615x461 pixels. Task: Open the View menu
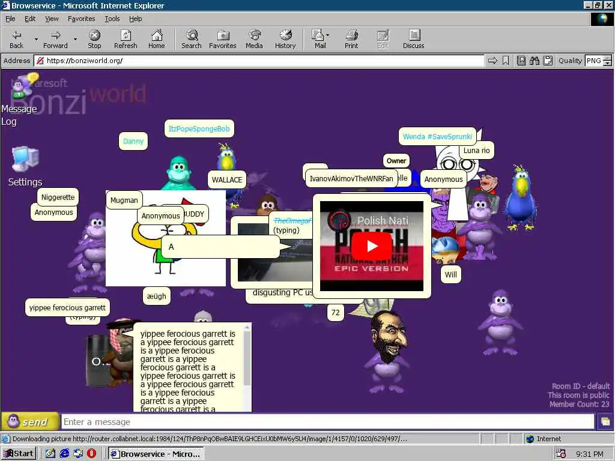(x=52, y=19)
